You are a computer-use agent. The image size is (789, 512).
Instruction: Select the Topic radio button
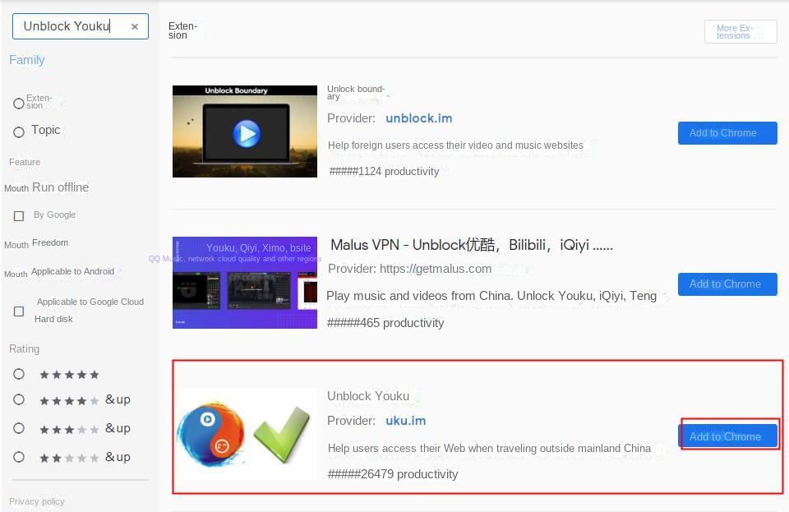click(x=19, y=132)
